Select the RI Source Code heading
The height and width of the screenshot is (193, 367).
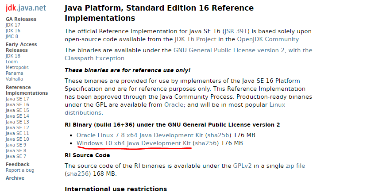click(87, 155)
